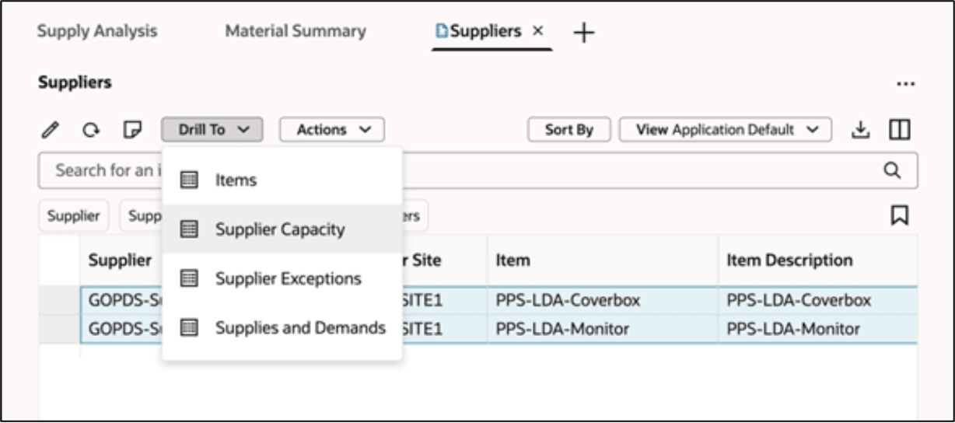This screenshot has height=423, width=955.
Task: Click the search magnifier icon
Action: [x=893, y=171]
